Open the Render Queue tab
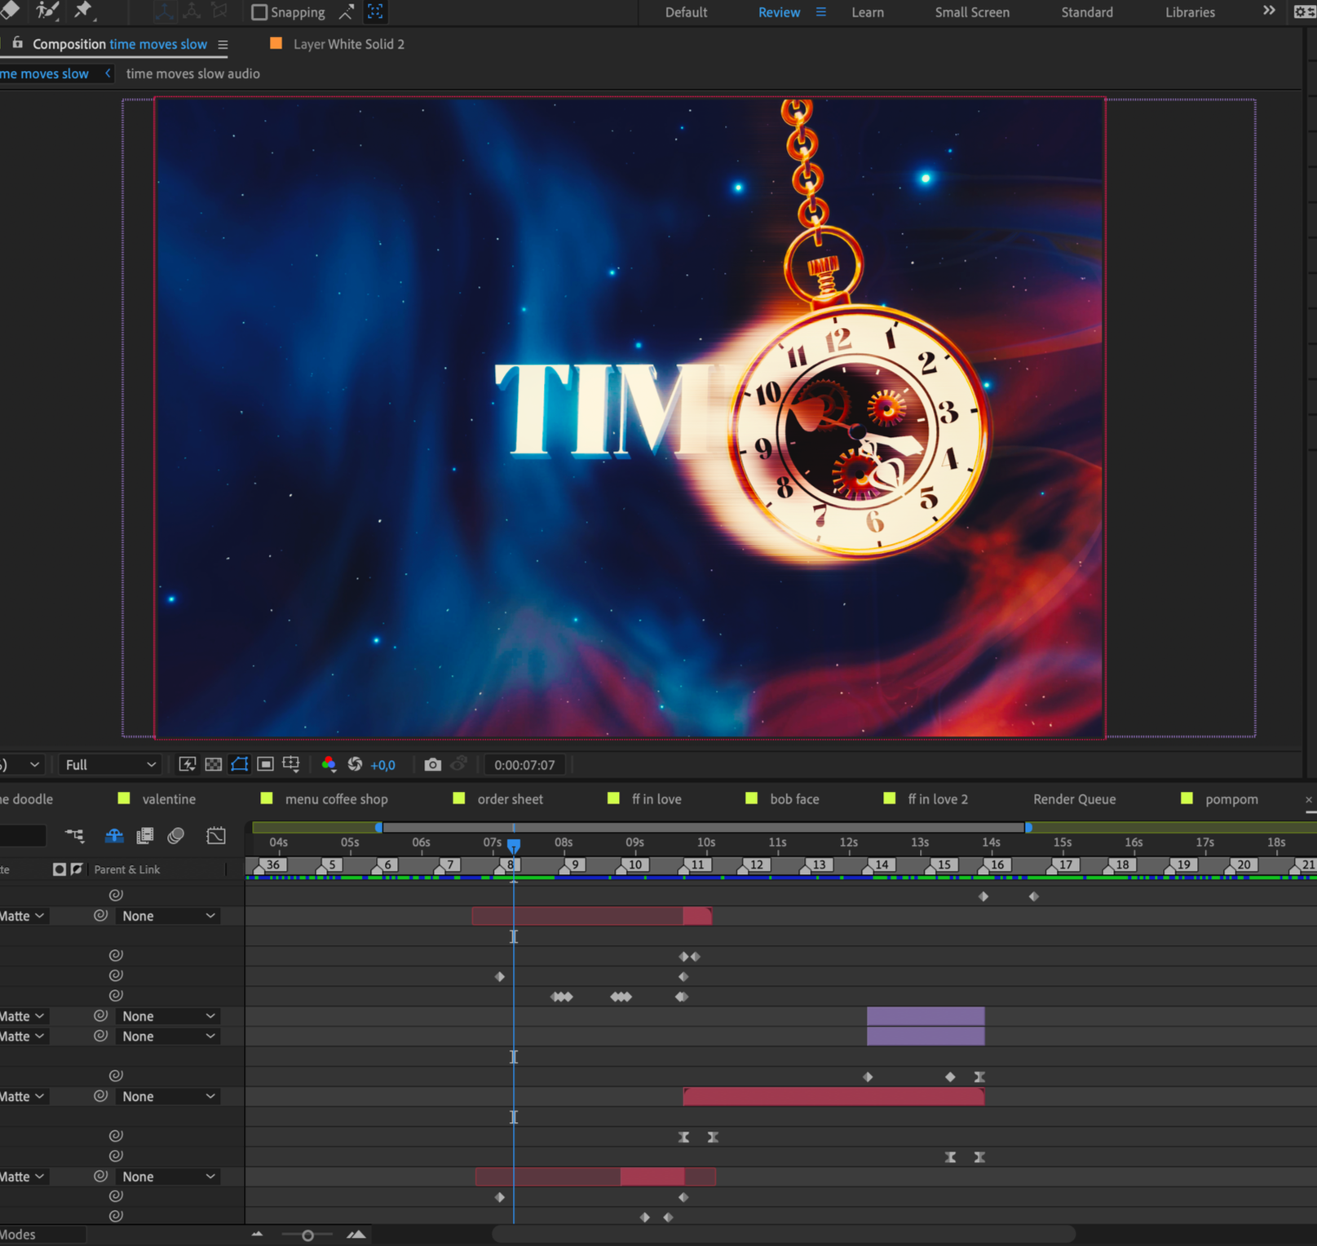1317x1246 pixels. (x=1074, y=799)
